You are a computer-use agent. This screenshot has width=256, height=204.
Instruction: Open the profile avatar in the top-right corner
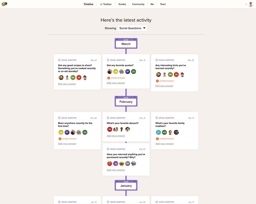(250, 4)
